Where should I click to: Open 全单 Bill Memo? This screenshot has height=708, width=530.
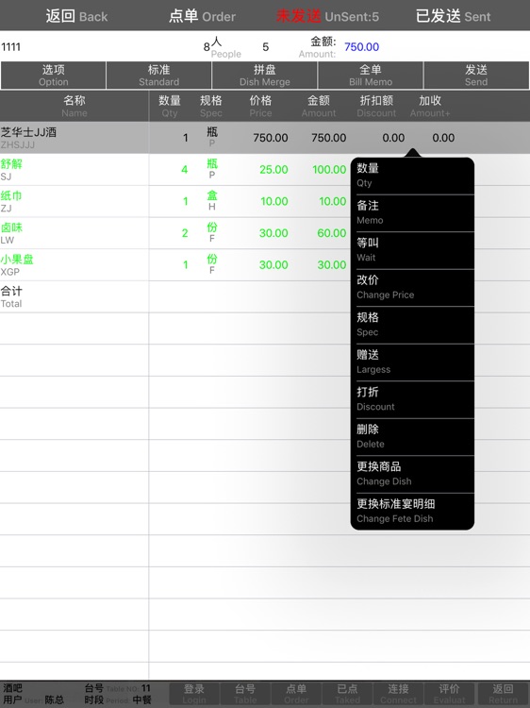371,76
